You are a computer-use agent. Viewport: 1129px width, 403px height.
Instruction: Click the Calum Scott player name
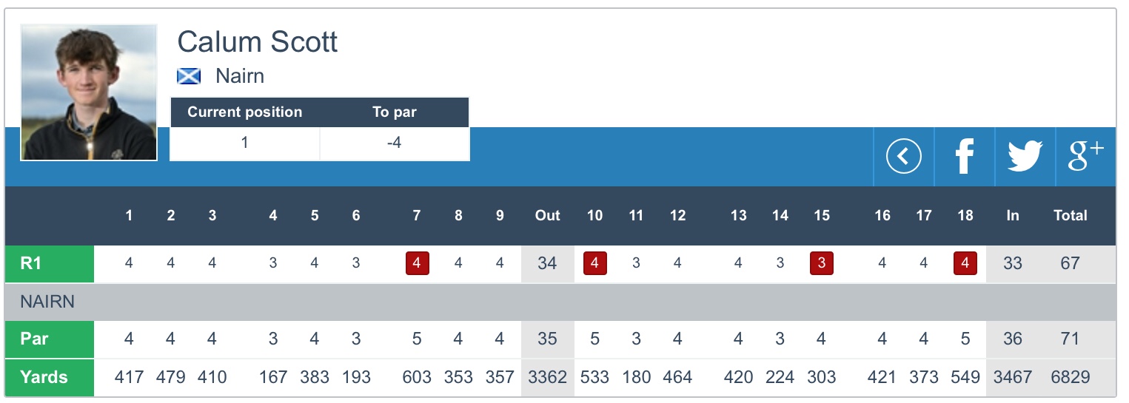[257, 42]
